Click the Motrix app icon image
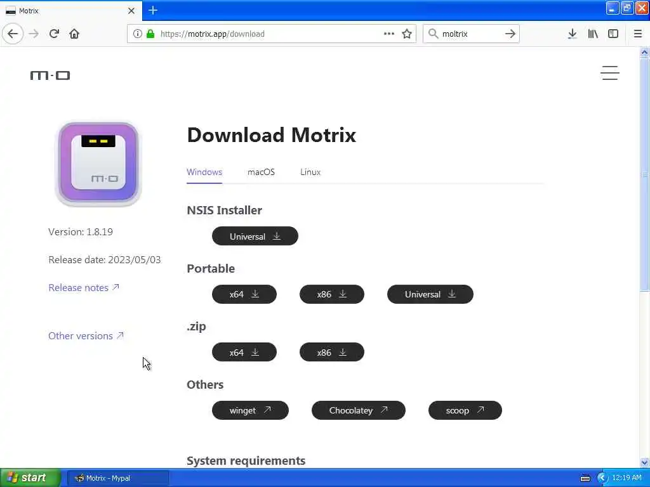 point(98,164)
